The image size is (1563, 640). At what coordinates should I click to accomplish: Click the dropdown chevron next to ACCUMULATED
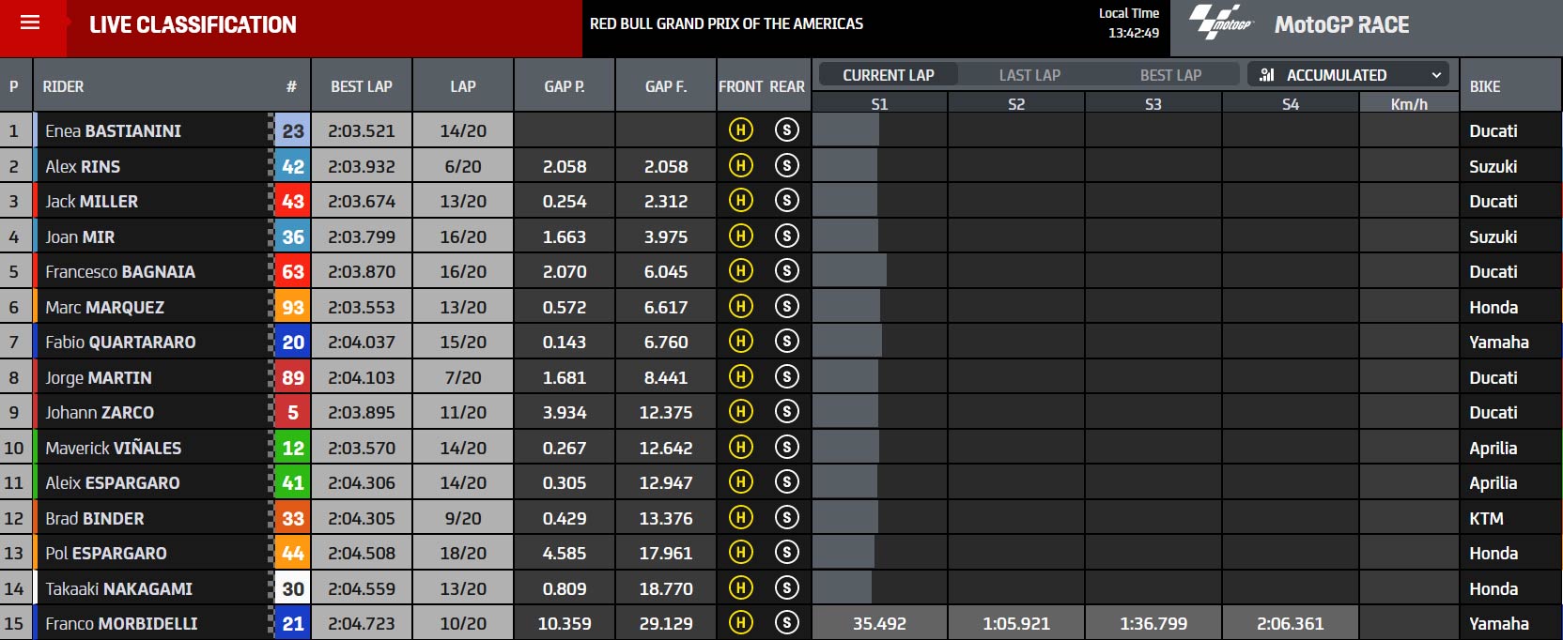point(1436,75)
